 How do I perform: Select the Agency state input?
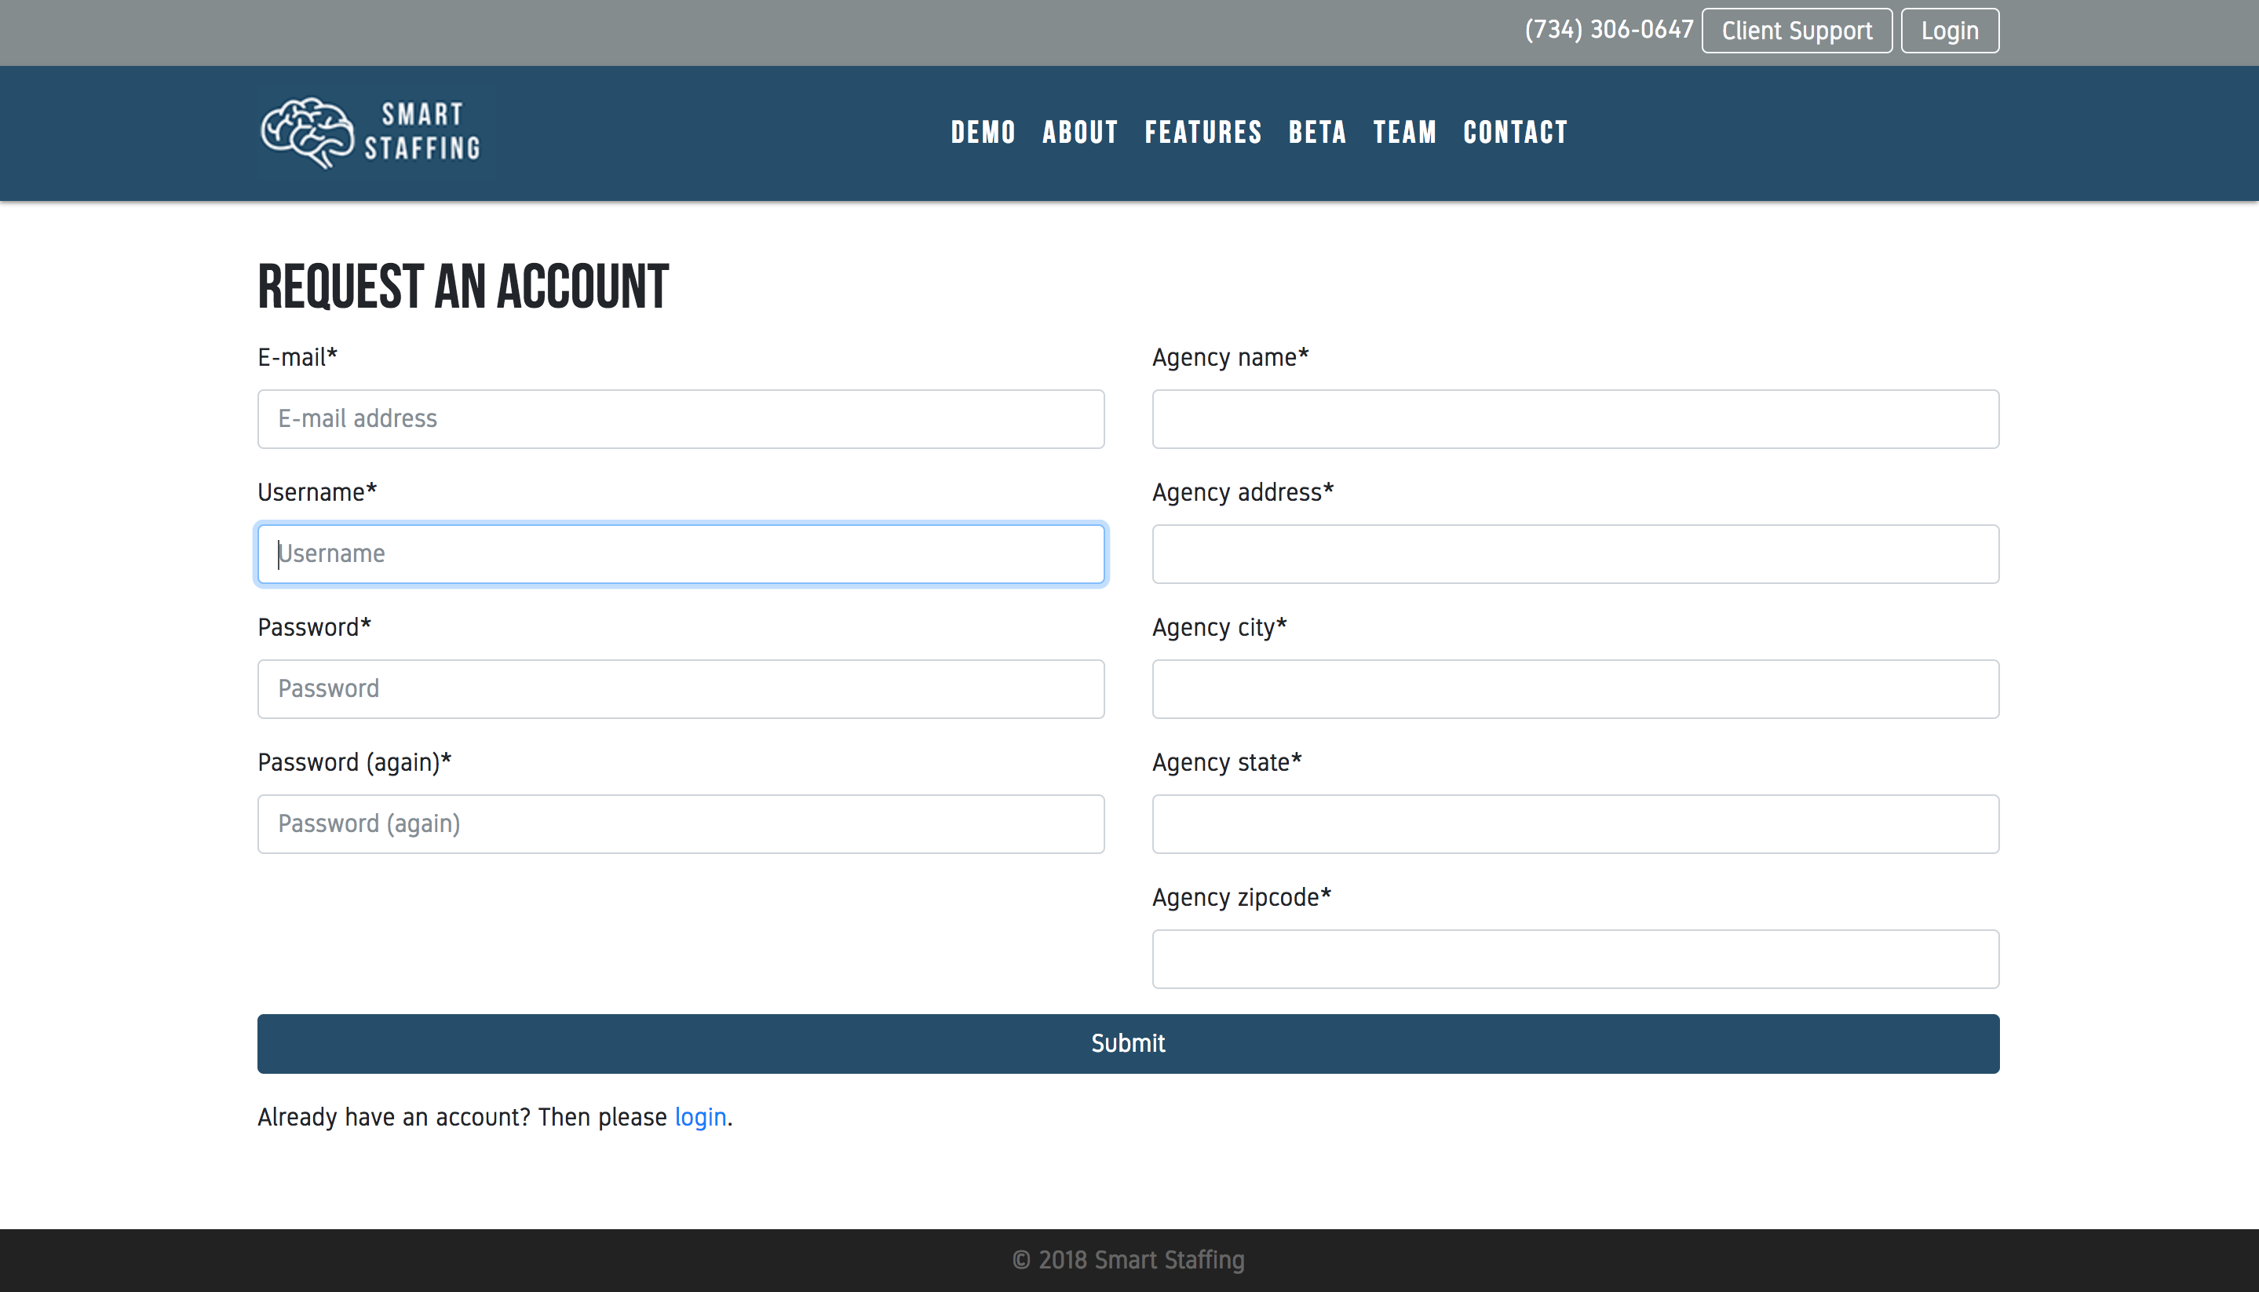coord(1575,823)
